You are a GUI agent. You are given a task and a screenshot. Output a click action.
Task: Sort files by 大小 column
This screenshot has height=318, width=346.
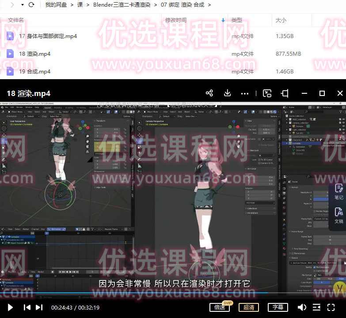pos(281,20)
